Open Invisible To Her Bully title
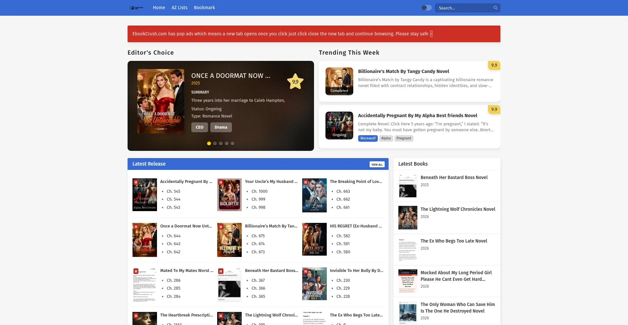This screenshot has width=628, height=325. pyautogui.click(x=357, y=271)
